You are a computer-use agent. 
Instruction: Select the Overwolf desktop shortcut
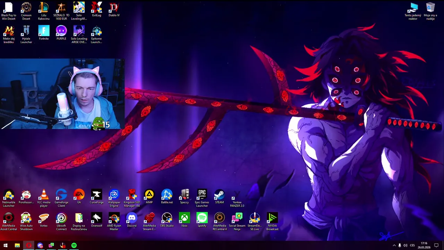(96, 220)
